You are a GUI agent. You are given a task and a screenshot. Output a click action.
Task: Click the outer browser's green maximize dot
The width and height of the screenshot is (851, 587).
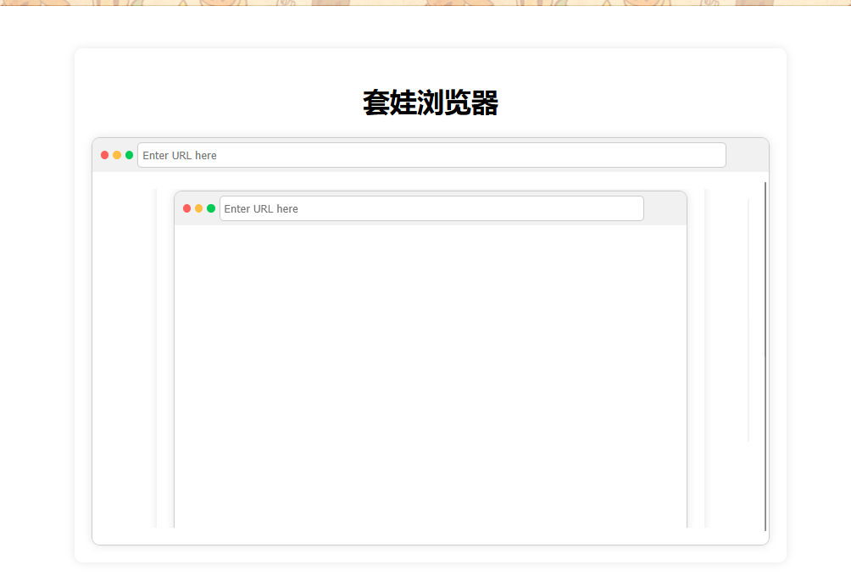129,155
